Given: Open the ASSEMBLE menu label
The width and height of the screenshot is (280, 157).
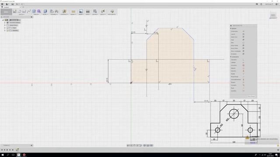Looking at the screenshot, I should (54, 14).
